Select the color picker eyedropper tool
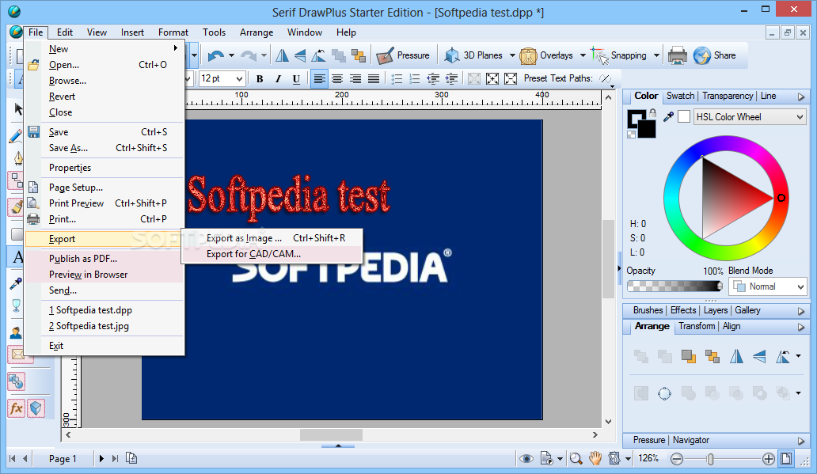The width and height of the screenshot is (817, 474). (x=16, y=283)
